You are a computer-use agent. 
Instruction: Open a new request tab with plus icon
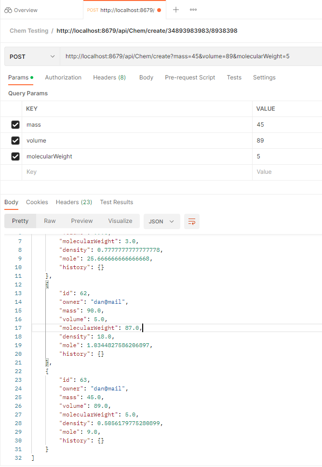pos(175,9)
